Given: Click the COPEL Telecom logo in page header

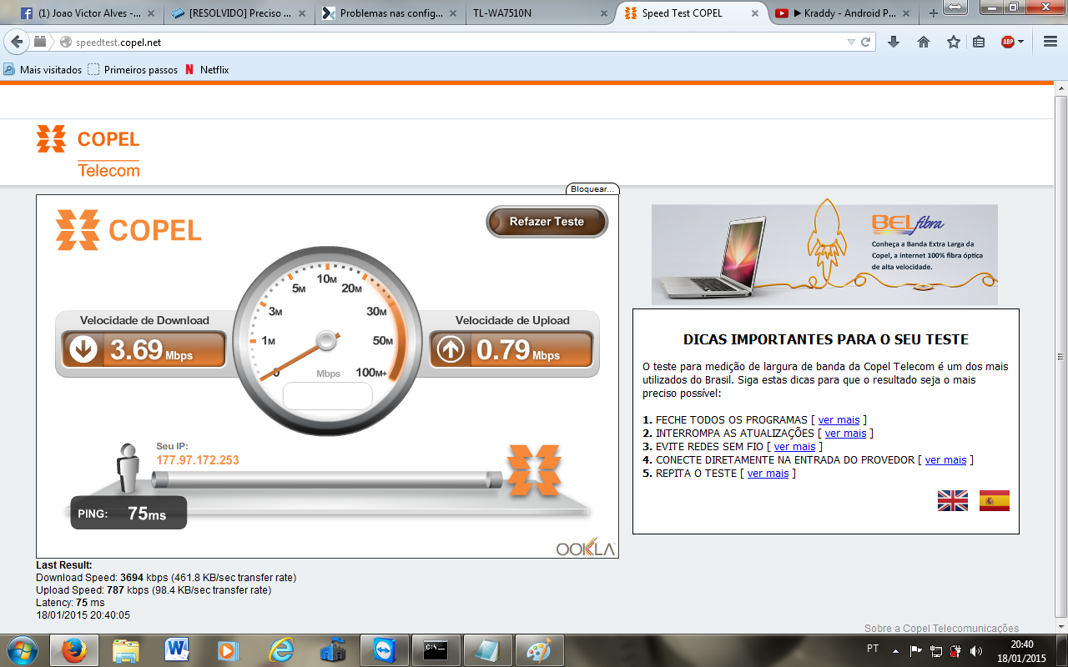Looking at the screenshot, I should pyautogui.click(x=88, y=151).
